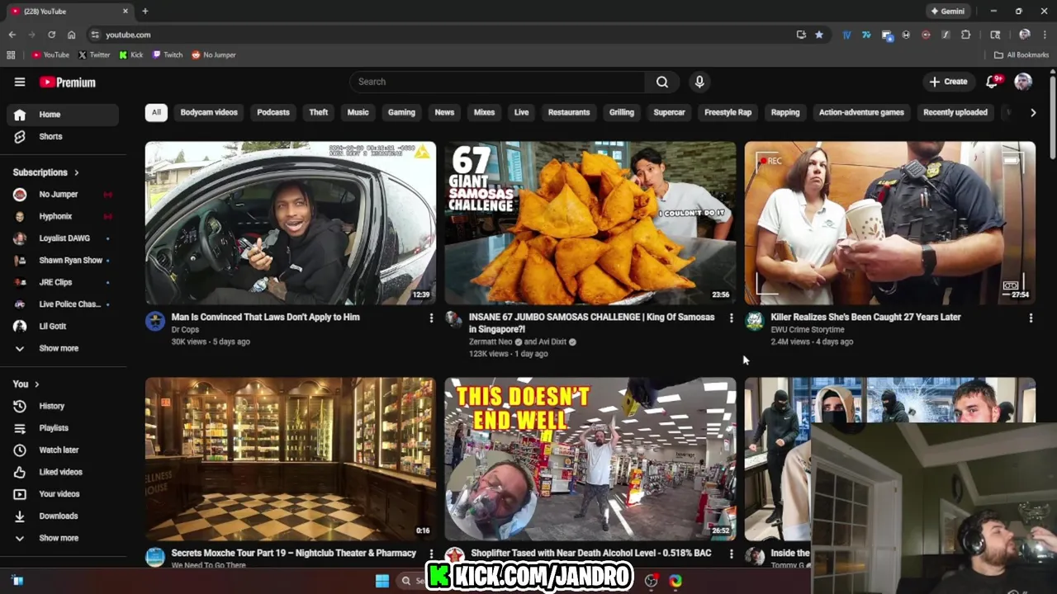The width and height of the screenshot is (1057, 594).
Task: Play the Secrets Moxche Tour thumbnail
Action: coord(291,459)
